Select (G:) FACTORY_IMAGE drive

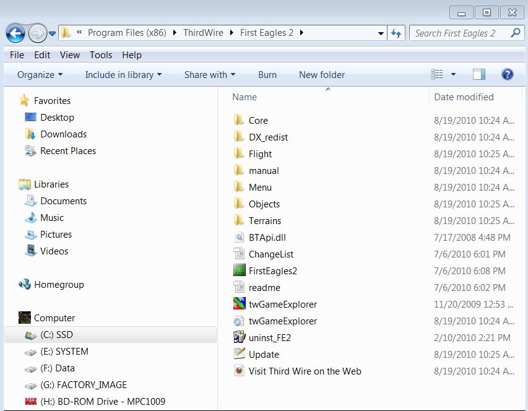pos(83,385)
